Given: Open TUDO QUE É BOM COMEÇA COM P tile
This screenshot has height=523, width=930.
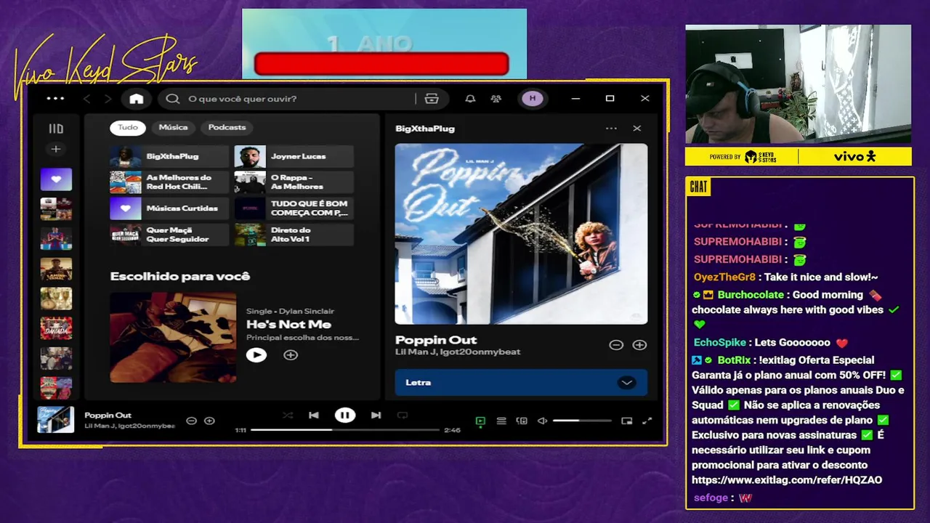Looking at the screenshot, I should coord(294,208).
